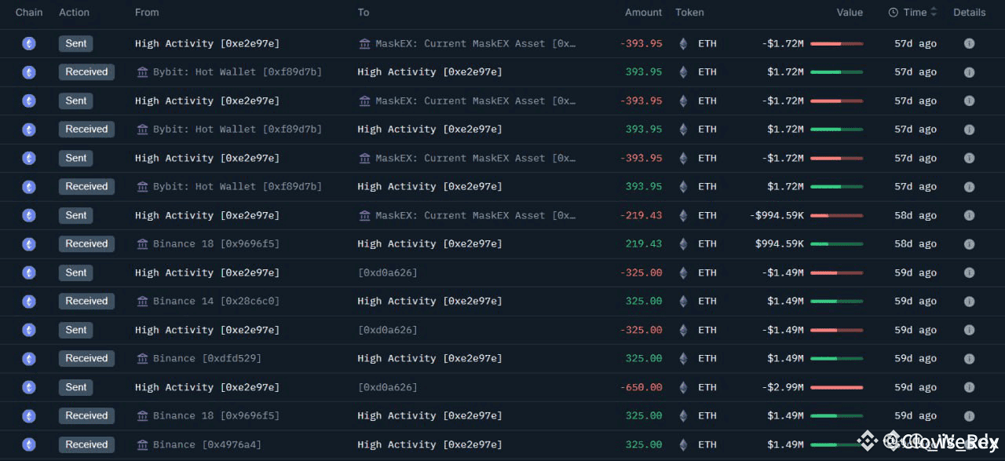Click the Ethereum chain icon in the Binance 14 row

click(29, 301)
